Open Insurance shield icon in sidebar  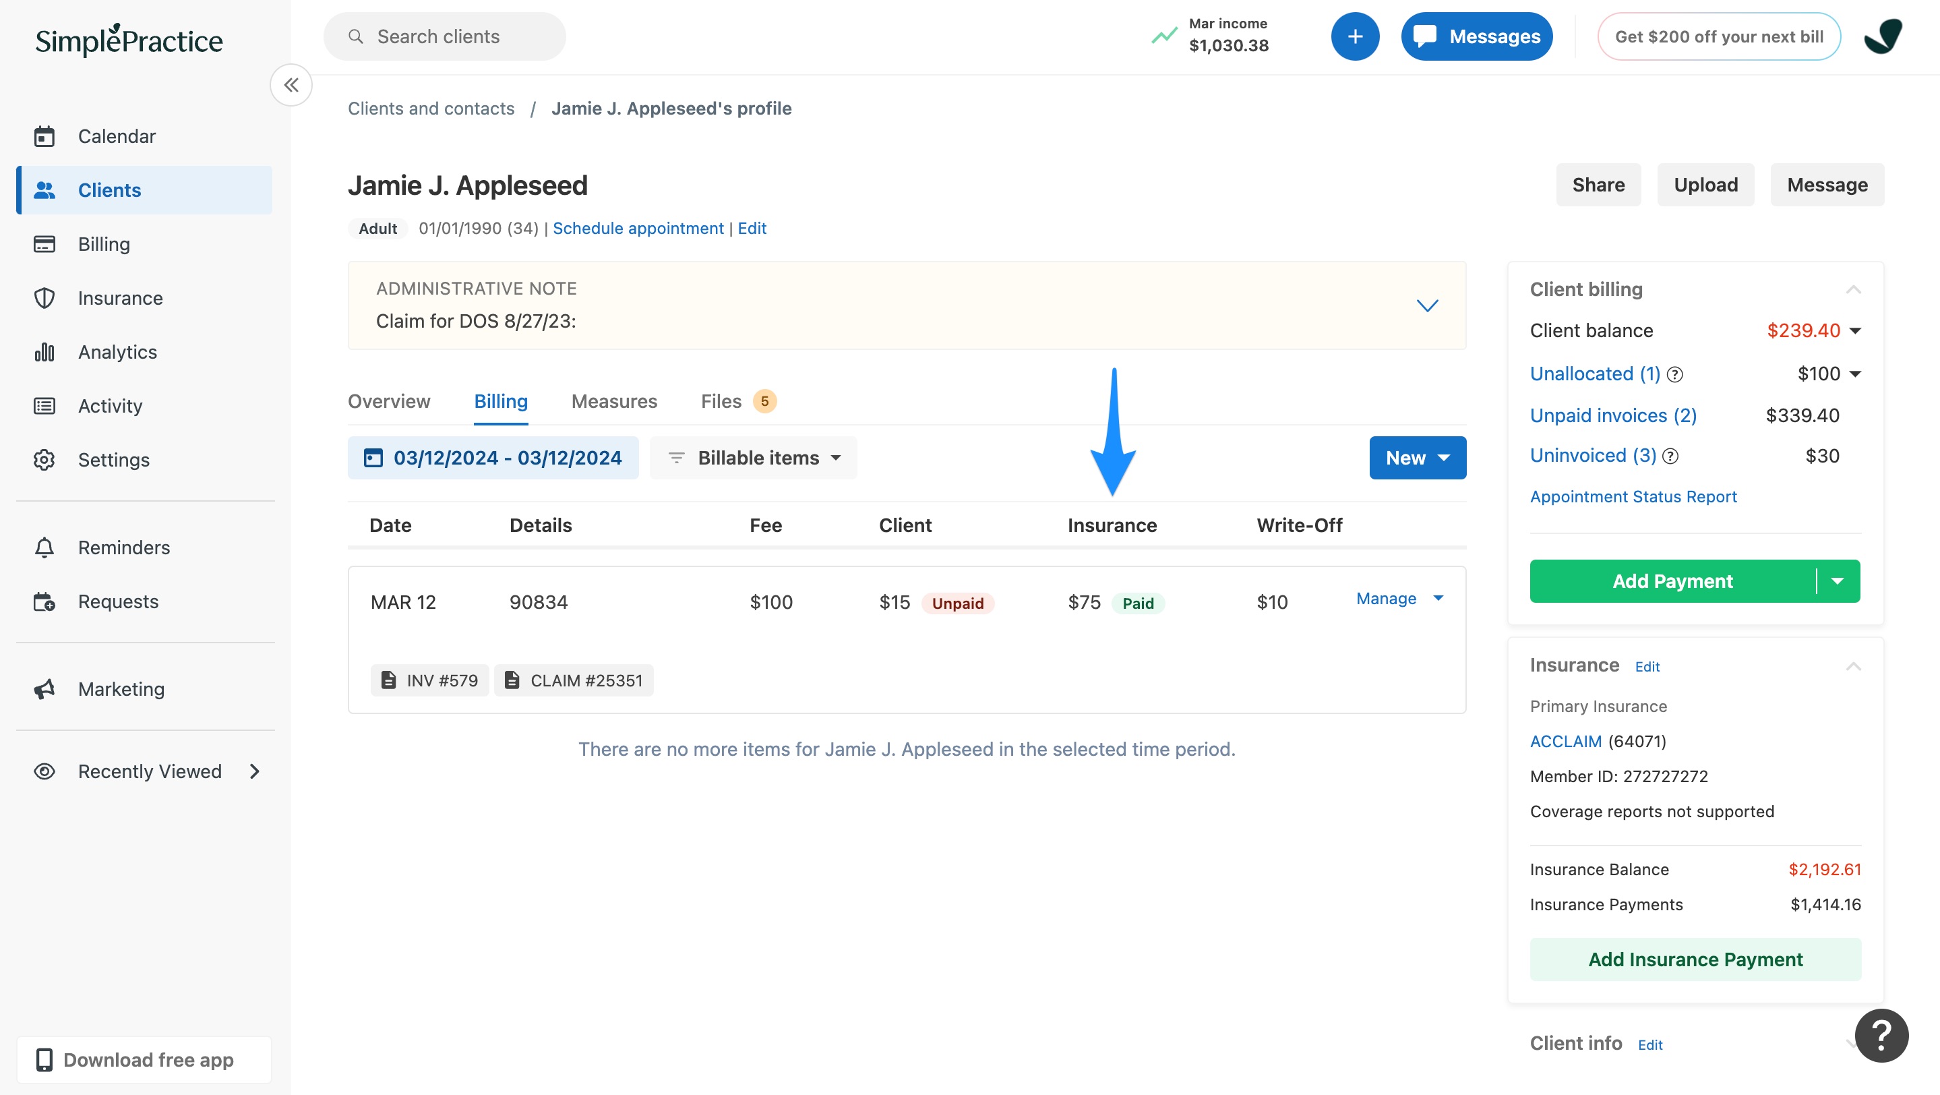tap(44, 298)
